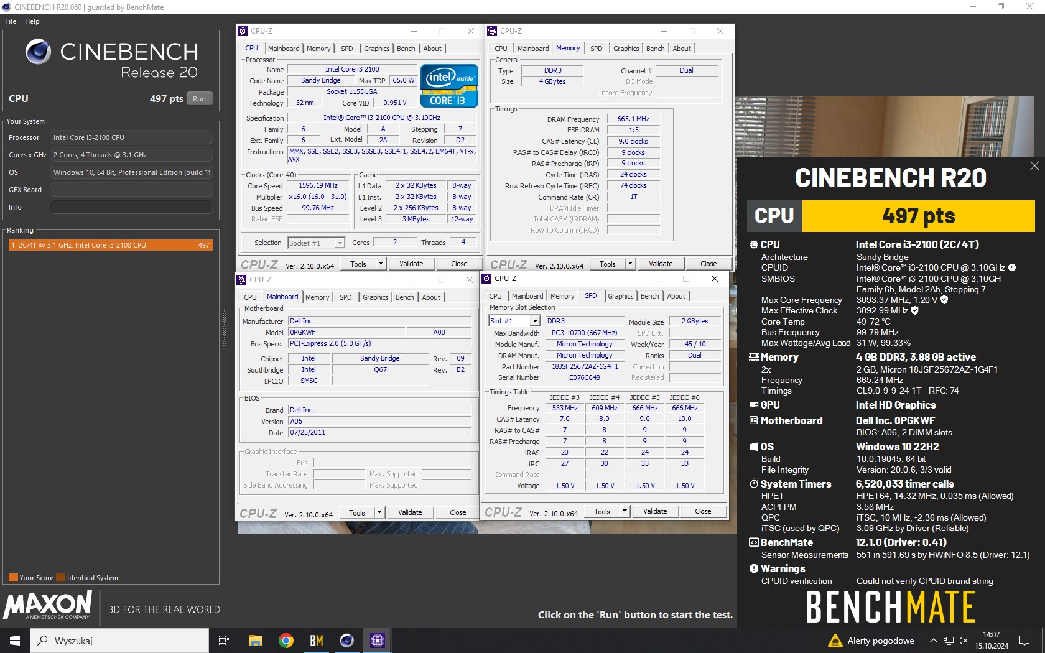Viewport: 1045px width, 653px height.
Task: Click the BenchMate section icon
Action: [x=753, y=542]
